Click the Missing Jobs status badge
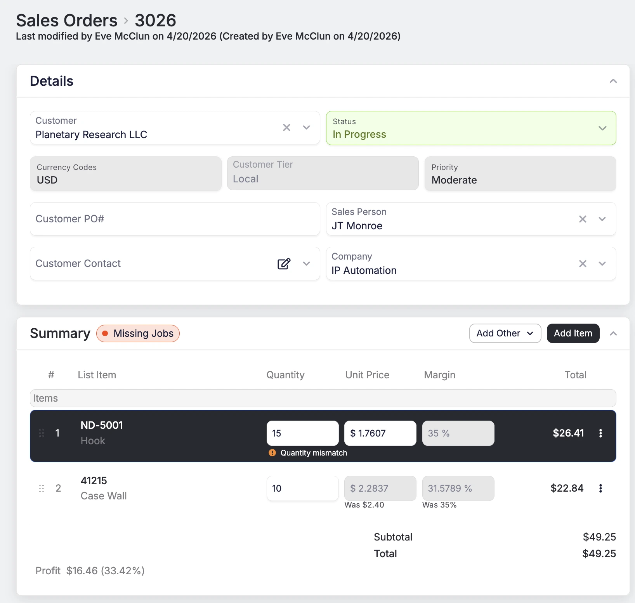Viewport: 635px width, 603px height. coord(138,333)
